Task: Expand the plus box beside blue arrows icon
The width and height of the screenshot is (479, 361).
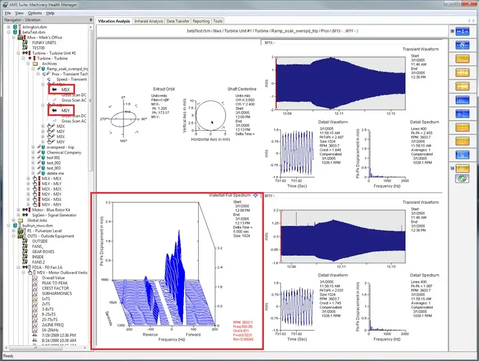Action: pos(452,31)
